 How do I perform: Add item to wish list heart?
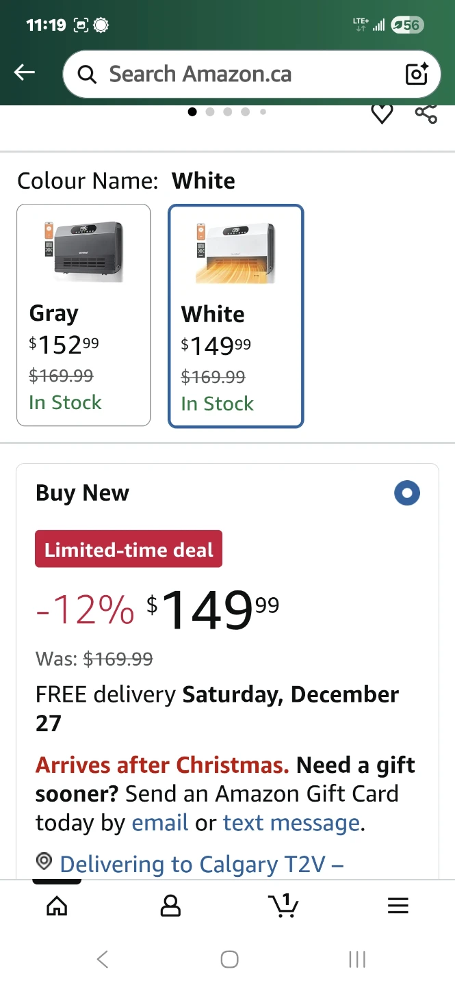click(382, 114)
